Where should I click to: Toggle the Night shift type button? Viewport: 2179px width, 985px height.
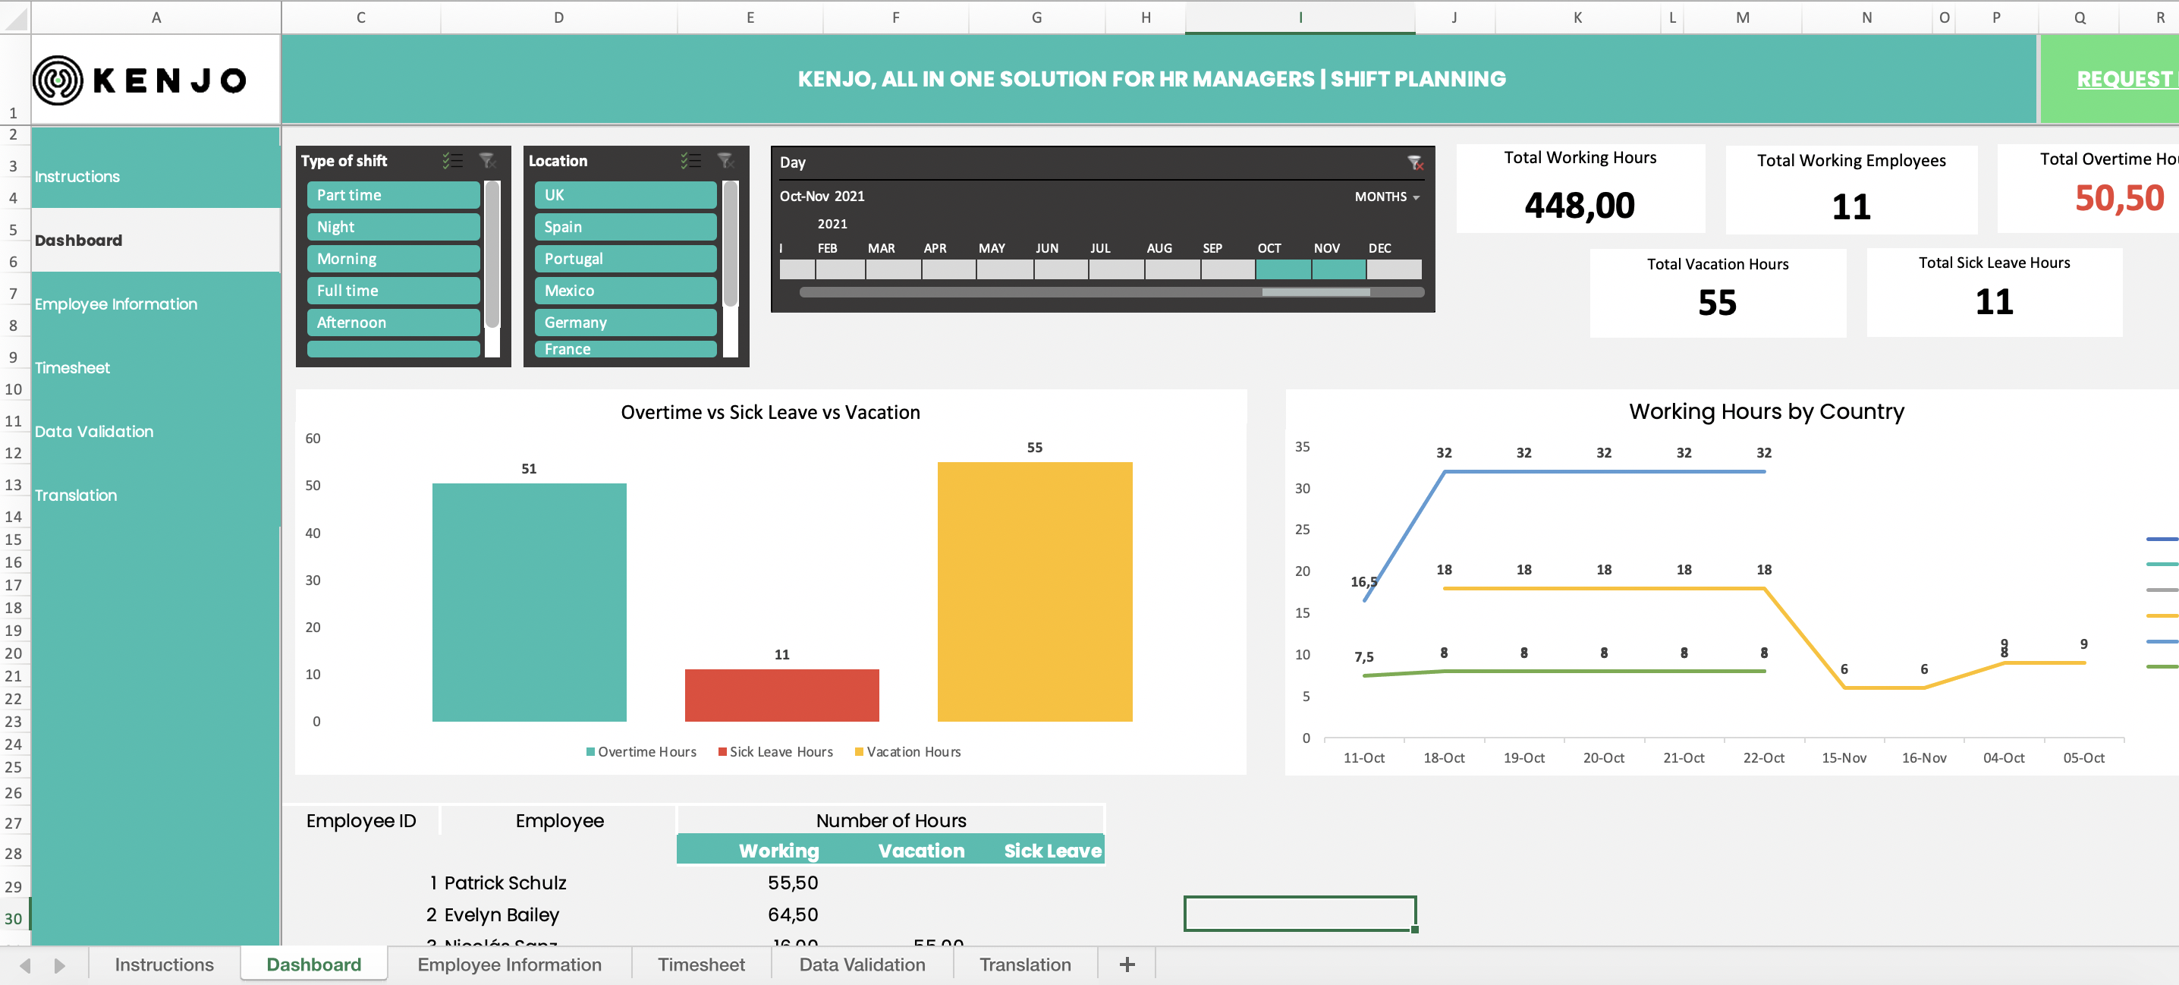point(393,225)
